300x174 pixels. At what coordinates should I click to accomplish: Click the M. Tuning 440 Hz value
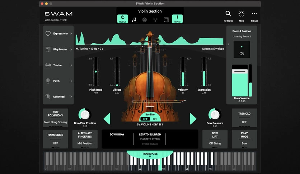click(x=90, y=49)
